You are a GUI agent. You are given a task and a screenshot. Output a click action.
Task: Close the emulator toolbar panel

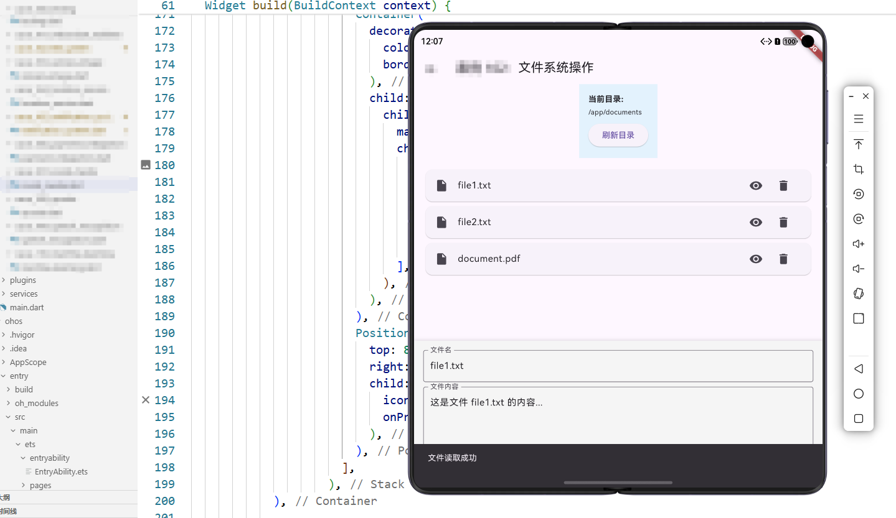[x=865, y=96]
